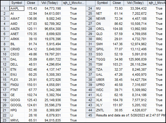Select row header number 5
The image size is (166, 123).
click(x=5, y=29)
